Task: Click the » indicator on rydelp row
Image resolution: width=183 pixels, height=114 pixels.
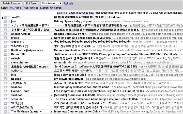Action: [51, 38]
